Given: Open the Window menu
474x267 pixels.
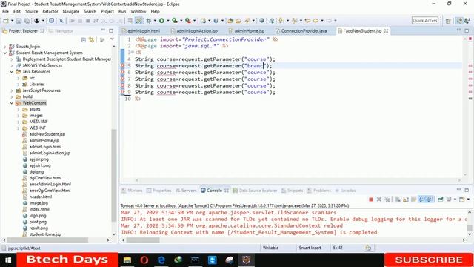Looking at the screenshot, I should pyautogui.click(x=138, y=12).
